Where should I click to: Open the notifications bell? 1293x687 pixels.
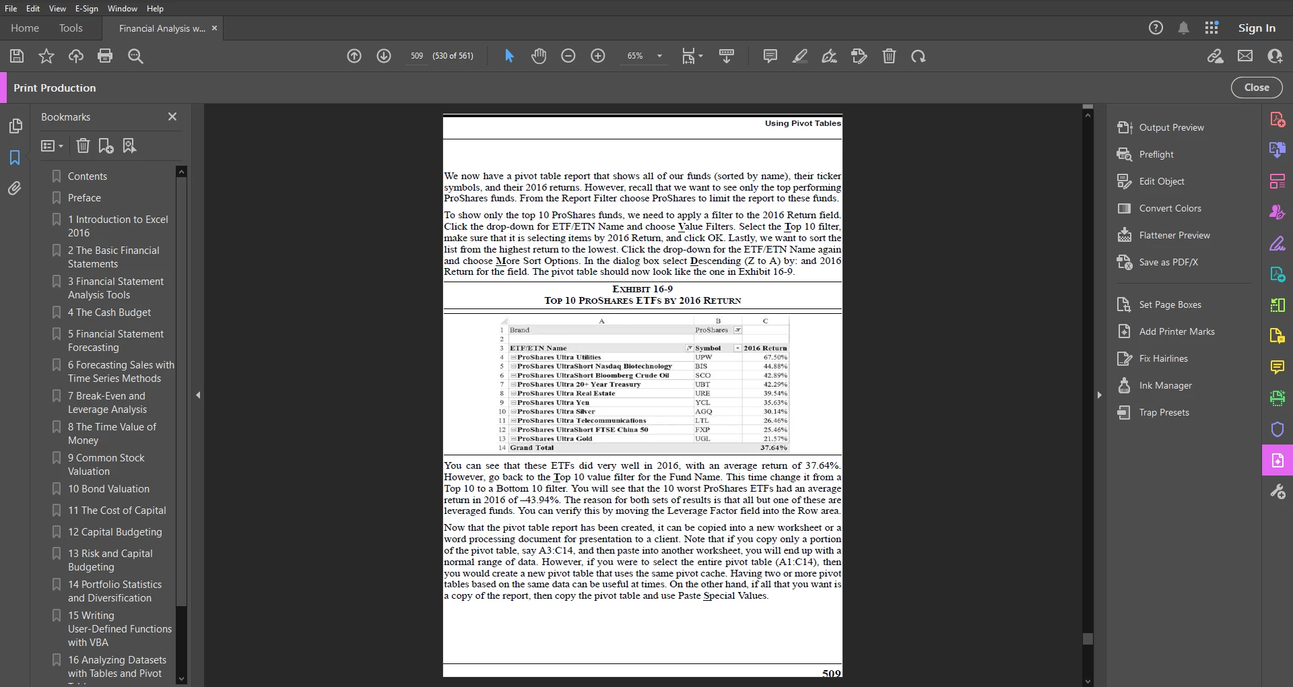pyautogui.click(x=1183, y=28)
